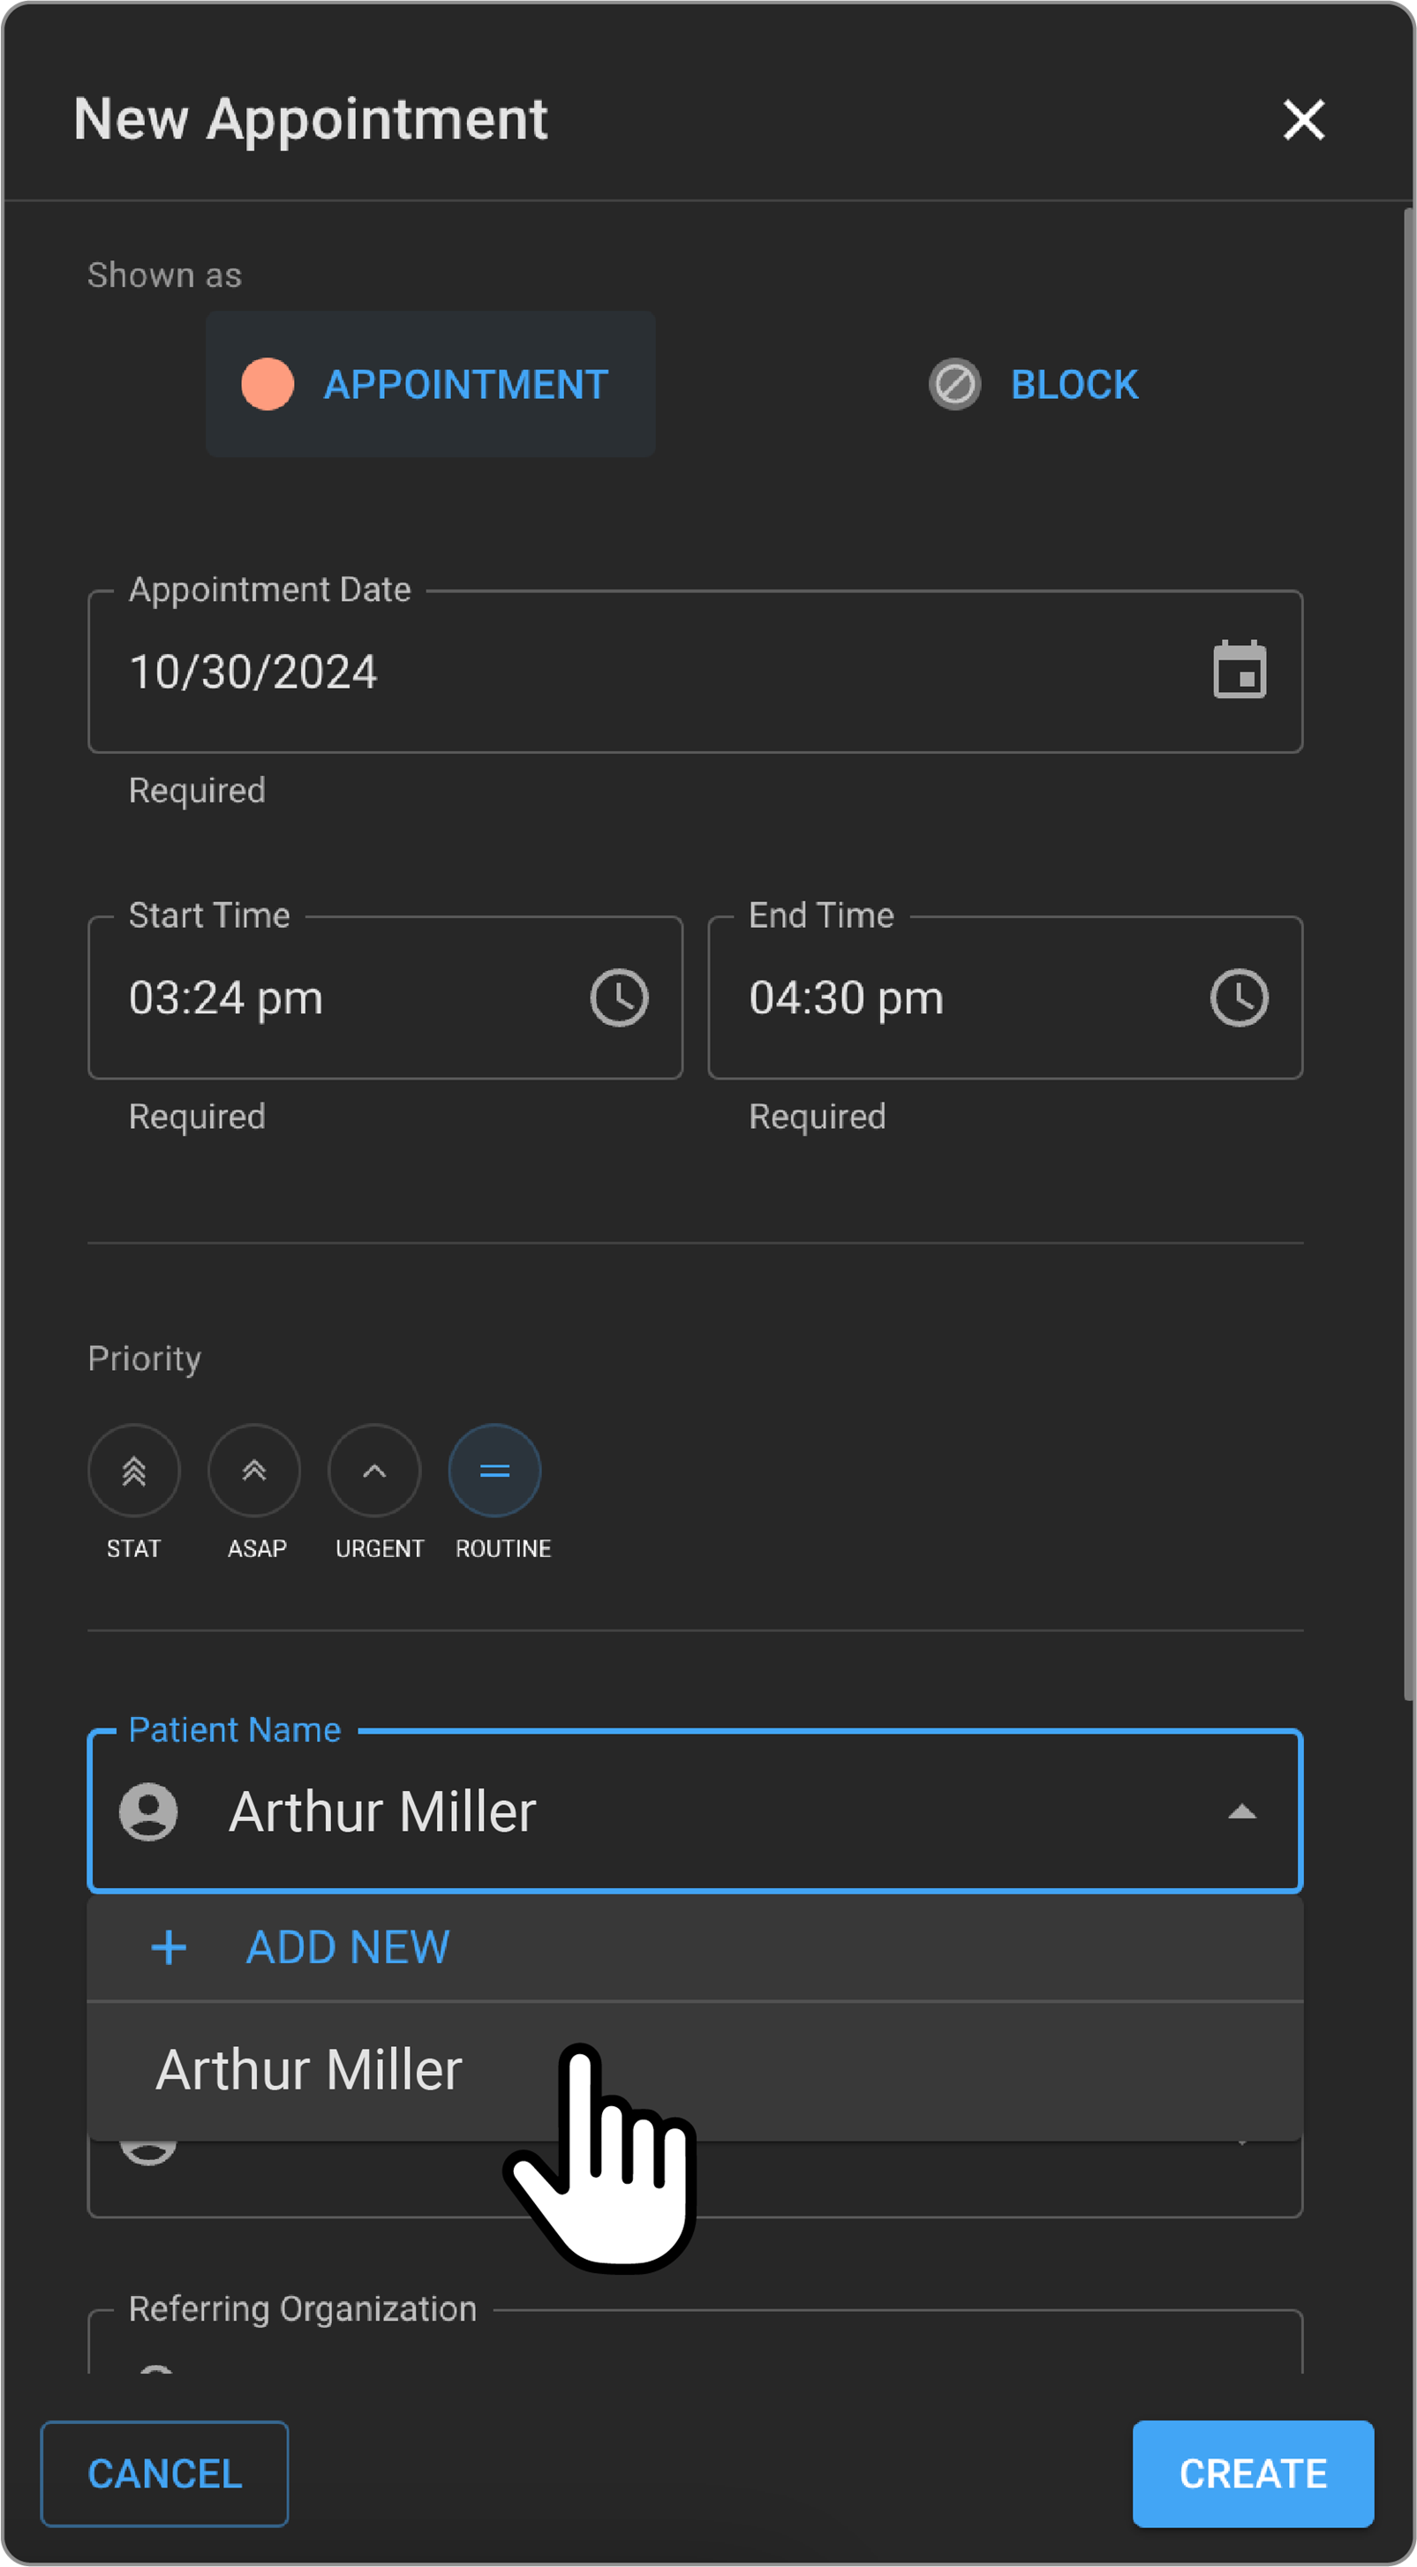Collapse the Patient Name dropdown arrow

point(1240,1811)
